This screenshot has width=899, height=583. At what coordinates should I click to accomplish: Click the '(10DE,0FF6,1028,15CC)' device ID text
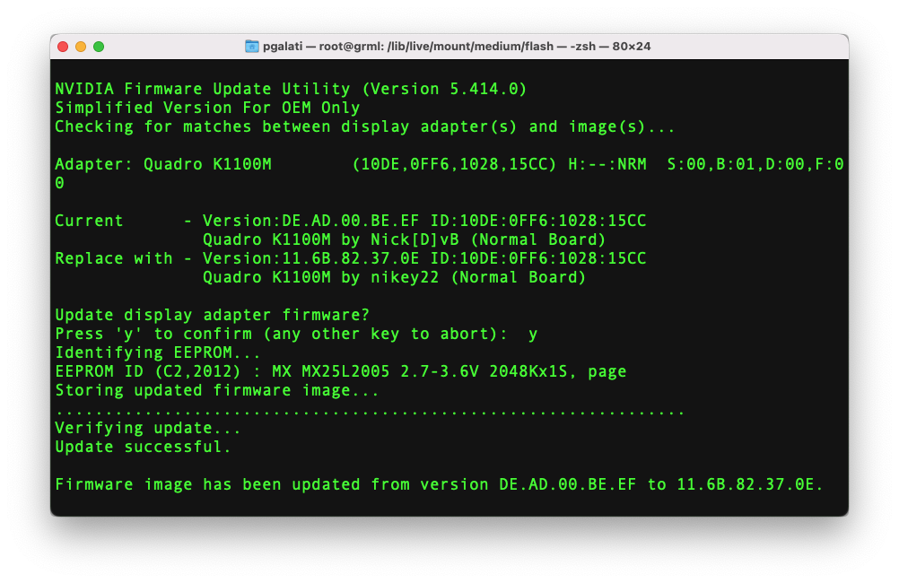tap(454, 164)
